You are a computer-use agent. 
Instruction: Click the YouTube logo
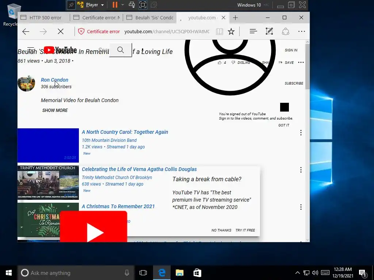60,50
